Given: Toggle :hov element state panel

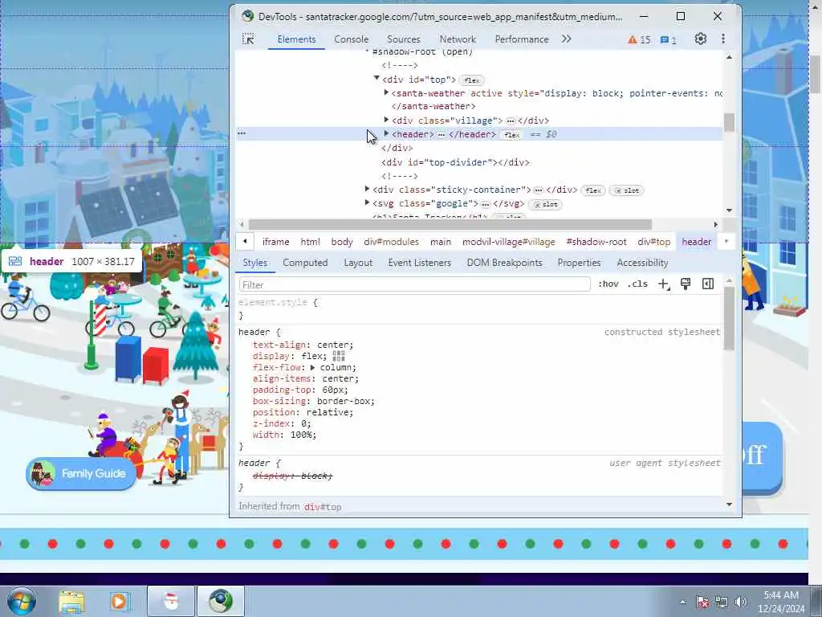Looking at the screenshot, I should tap(608, 284).
